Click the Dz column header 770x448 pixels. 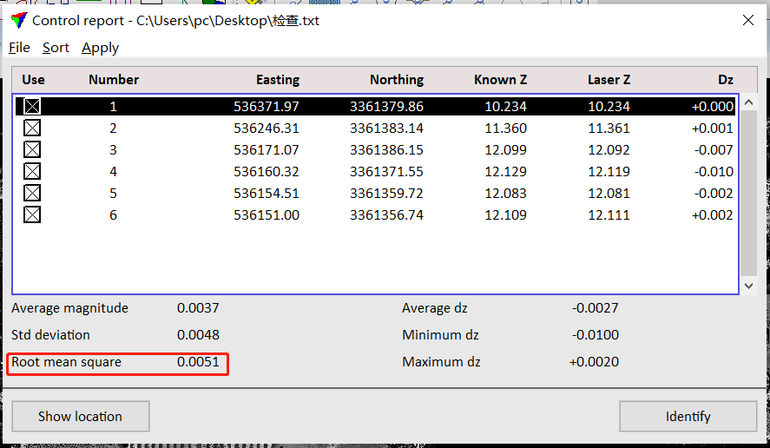point(725,80)
